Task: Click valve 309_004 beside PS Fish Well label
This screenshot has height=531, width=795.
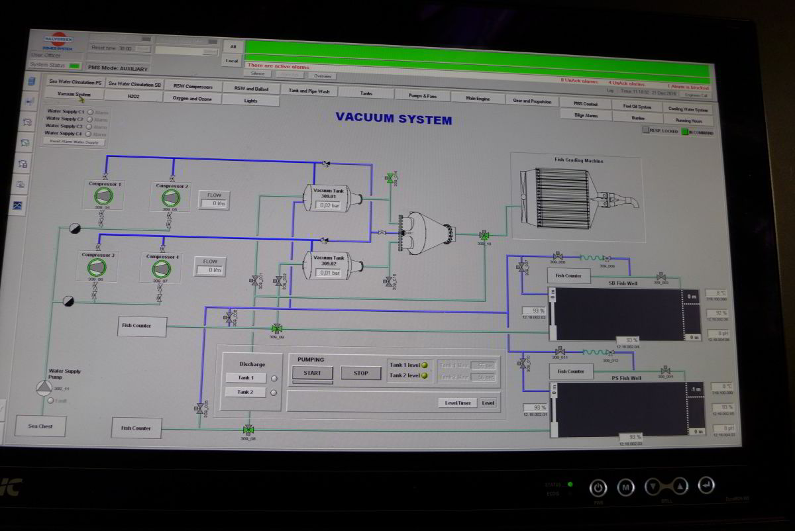Action: (x=664, y=371)
